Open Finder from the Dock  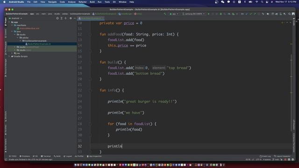pyautogui.click(x=76, y=165)
